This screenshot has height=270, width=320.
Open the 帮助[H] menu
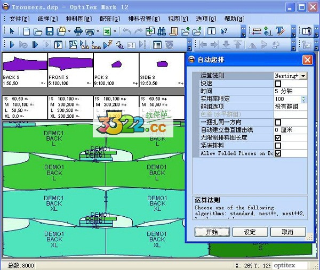235,19
